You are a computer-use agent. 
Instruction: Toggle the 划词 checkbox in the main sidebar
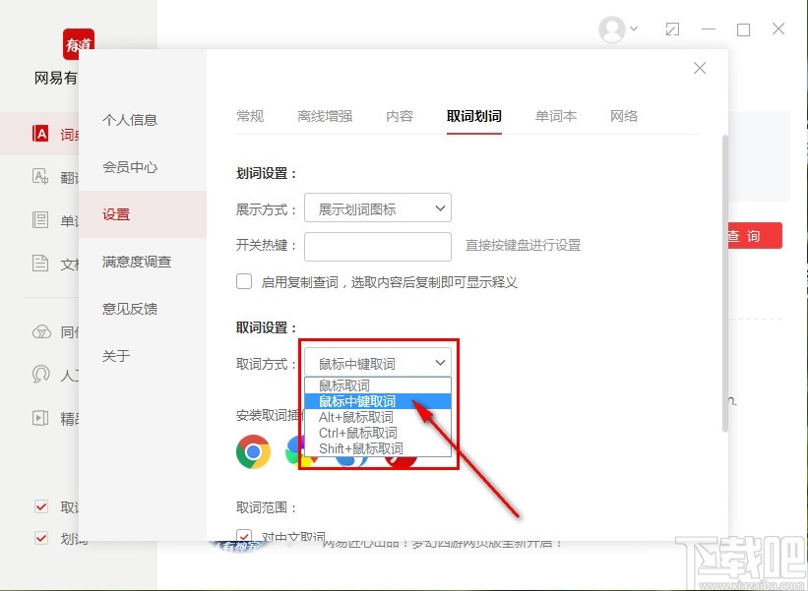pyautogui.click(x=41, y=538)
